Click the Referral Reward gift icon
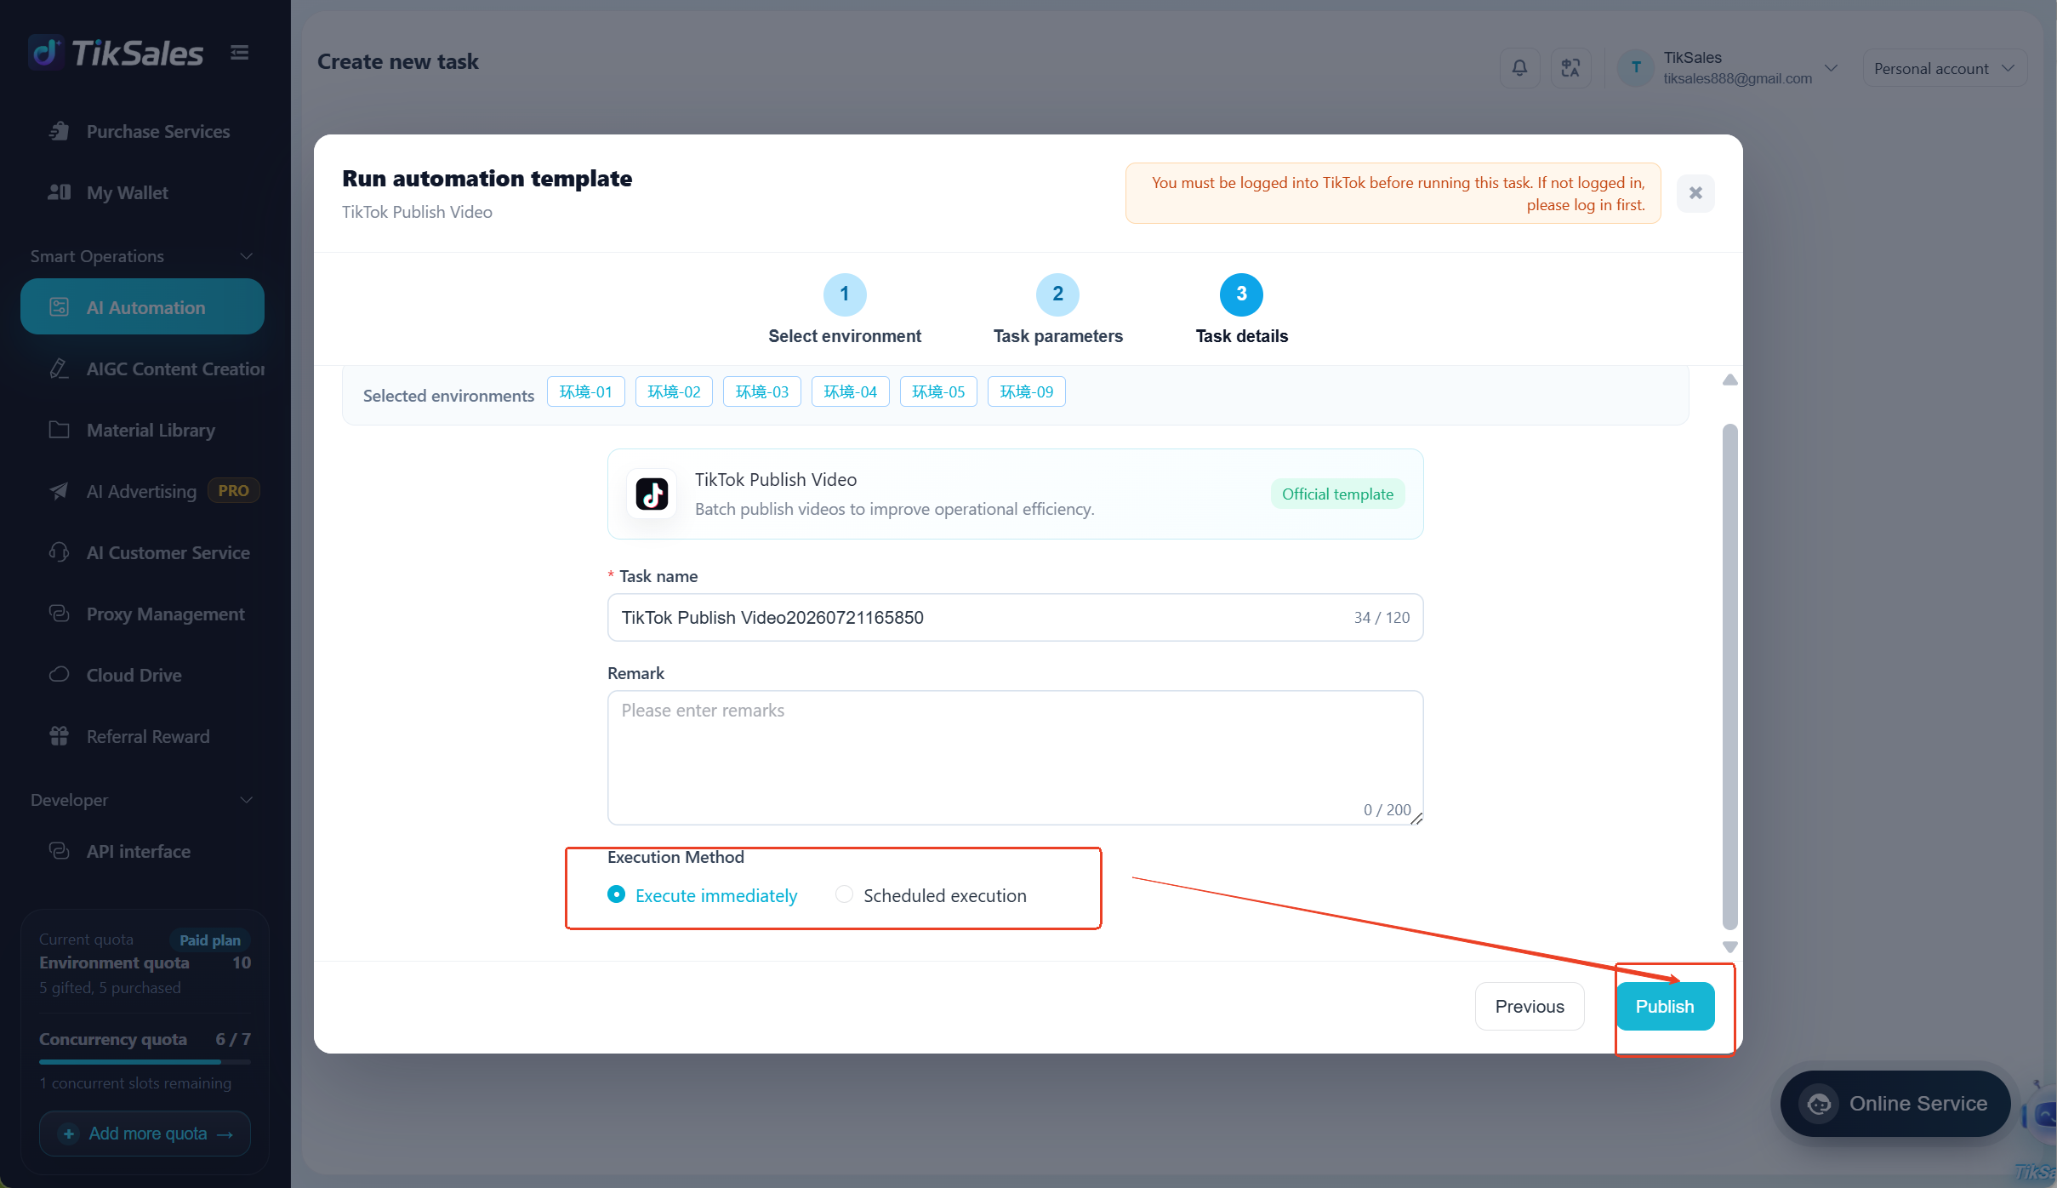The width and height of the screenshot is (2057, 1188). point(59,736)
